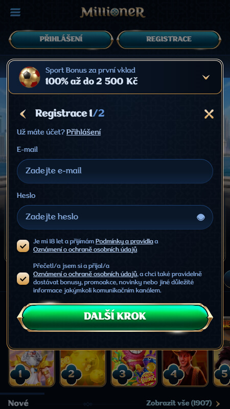Switch to the REGISTRACE tab
This screenshot has height=409, width=230.
pyautogui.click(x=169, y=39)
